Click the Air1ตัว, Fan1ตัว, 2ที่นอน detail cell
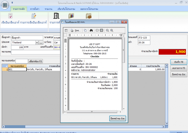The height and width of the screenshot is (133, 188). click(x=43, y=69)
